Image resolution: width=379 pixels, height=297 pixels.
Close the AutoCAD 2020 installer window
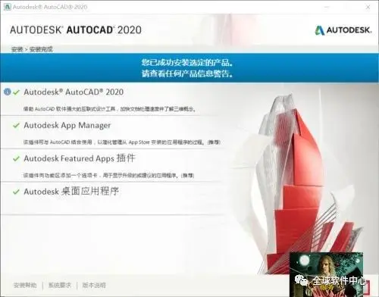point(368,7)
